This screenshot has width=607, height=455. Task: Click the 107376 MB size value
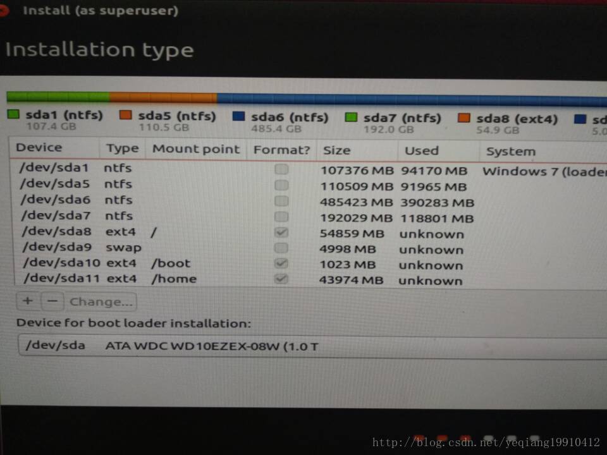[357, 170]
